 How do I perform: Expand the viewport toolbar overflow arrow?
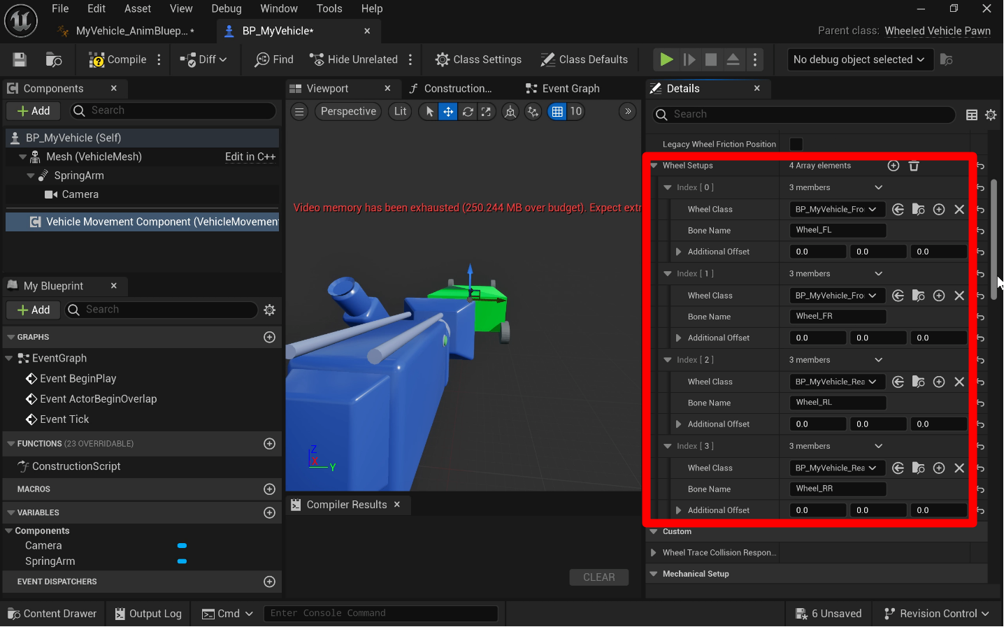tap(628, 112)
